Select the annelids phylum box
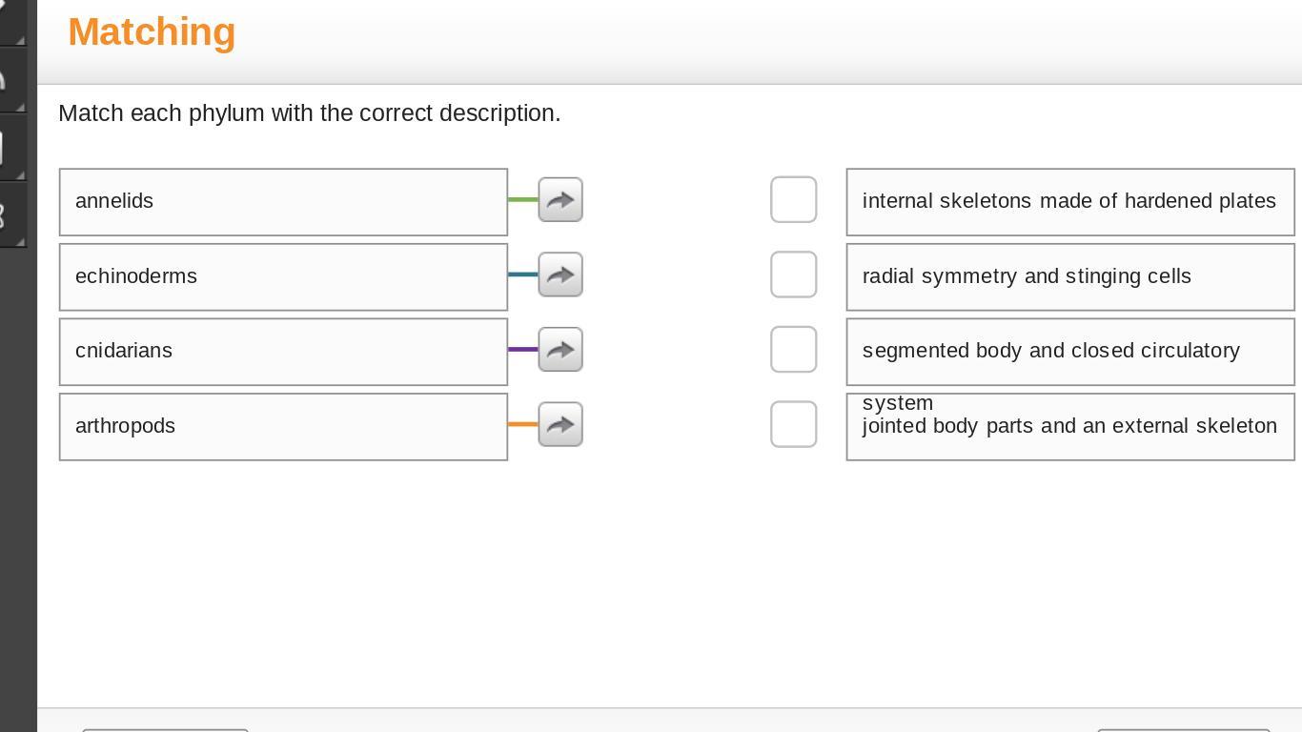This screenshot has height=732, width=1302. 283,202
